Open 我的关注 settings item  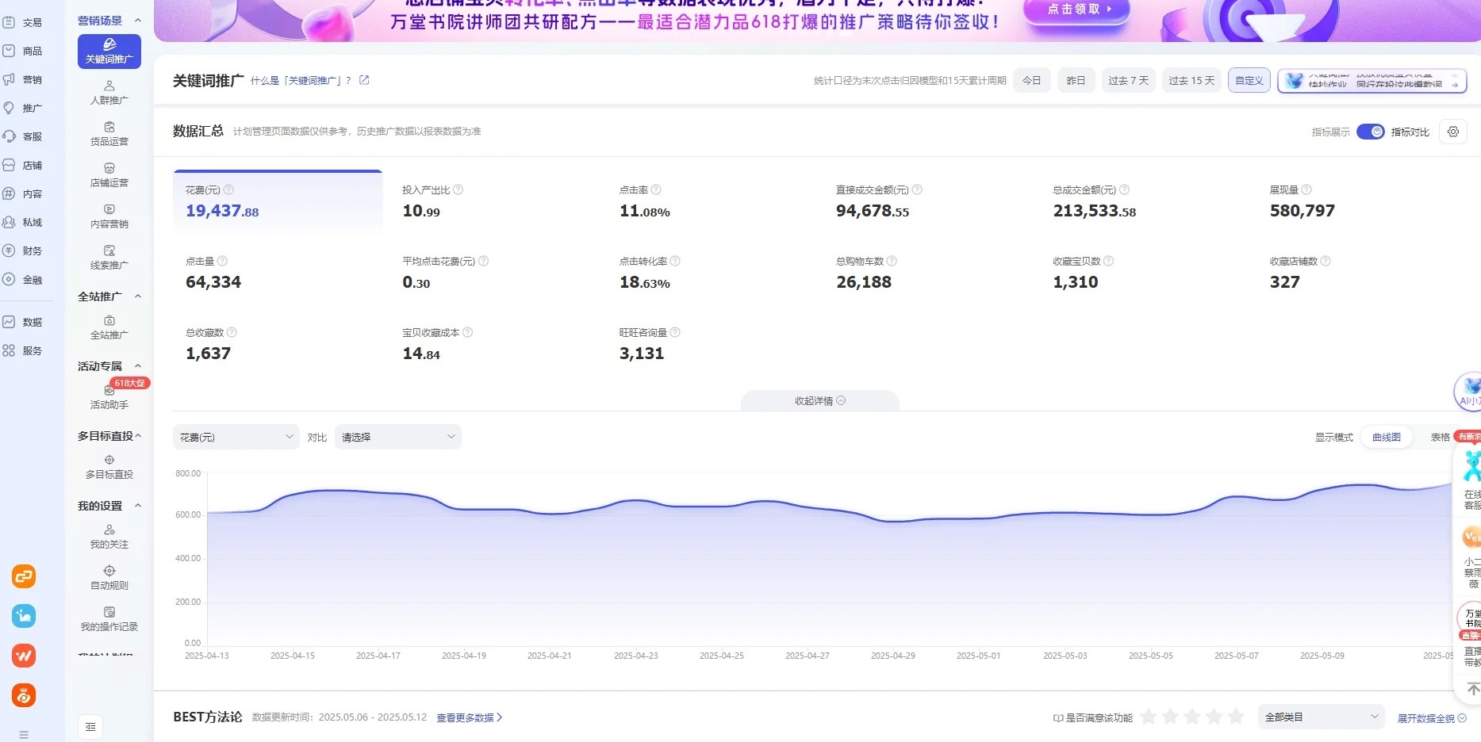pos(109,537)
